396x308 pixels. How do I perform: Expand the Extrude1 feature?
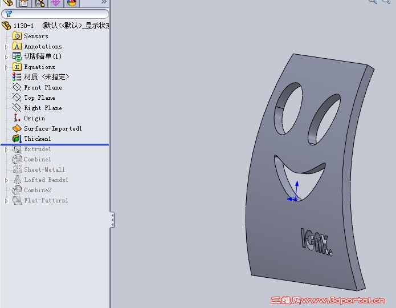tap(7, 149)
